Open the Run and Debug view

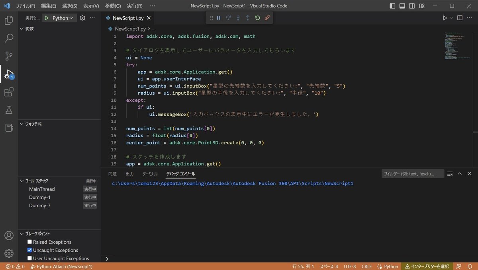[9, 74]
